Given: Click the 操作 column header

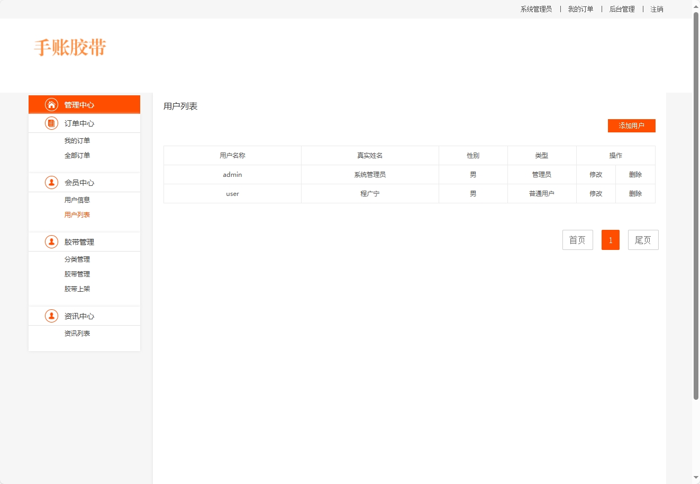Looking at the screenshot, I should pos(616,155).
